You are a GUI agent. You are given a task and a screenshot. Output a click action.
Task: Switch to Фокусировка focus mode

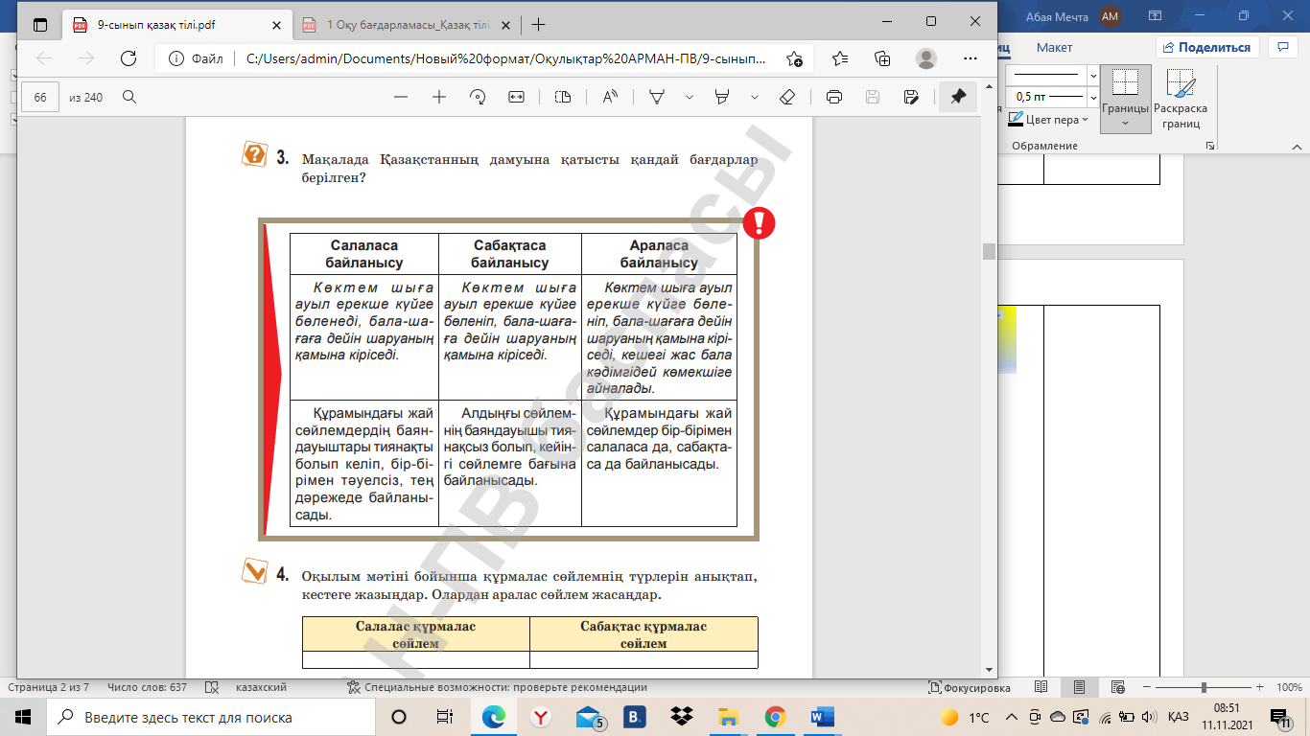point(970,687)
